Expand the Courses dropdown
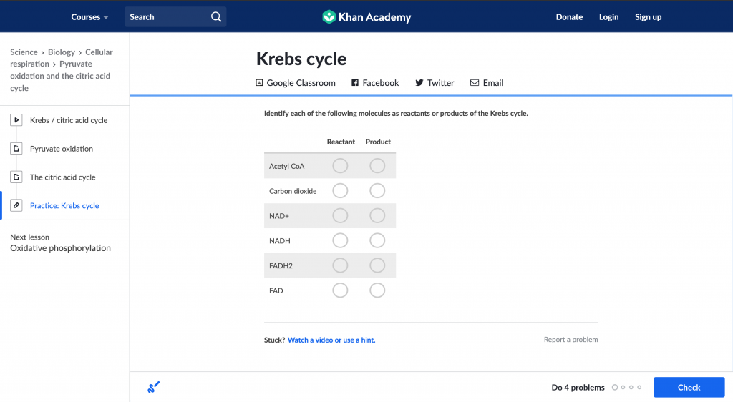This screenshot has height=402, width=733. [89, 16]
